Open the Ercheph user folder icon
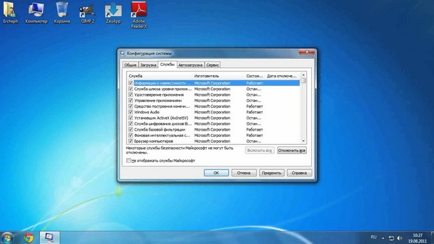 (10, 13)
